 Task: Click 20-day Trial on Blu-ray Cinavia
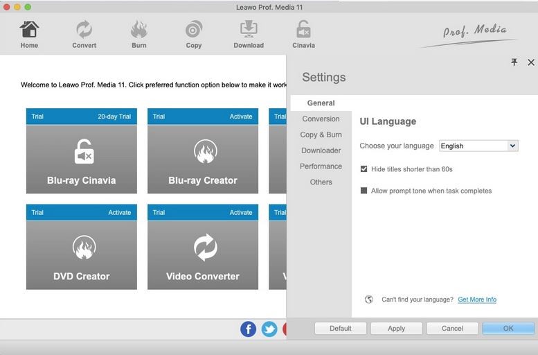click(x=114, y=116)
